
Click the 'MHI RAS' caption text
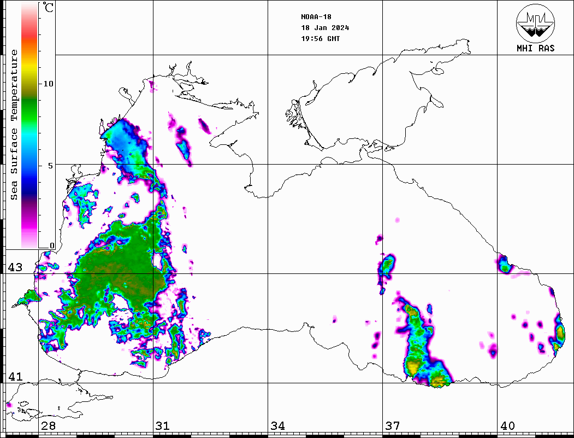pos(536,48)
